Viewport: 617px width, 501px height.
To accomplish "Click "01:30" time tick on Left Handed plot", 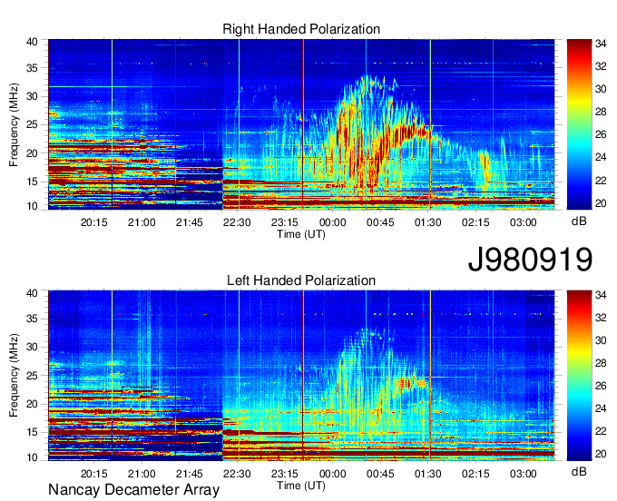I will 427,474.
